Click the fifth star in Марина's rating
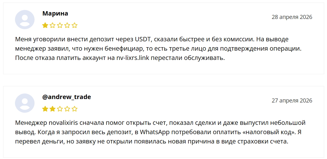 pos(74,25)
